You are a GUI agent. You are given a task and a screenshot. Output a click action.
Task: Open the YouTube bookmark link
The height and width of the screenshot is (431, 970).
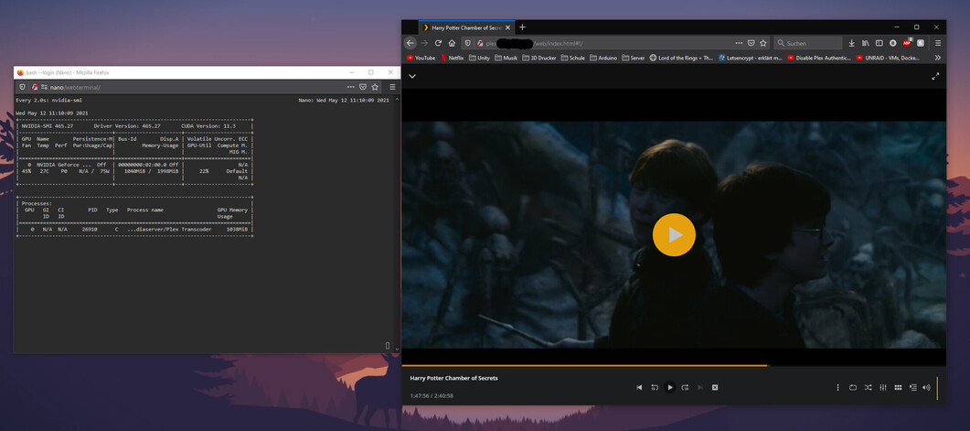pos(421,58)
